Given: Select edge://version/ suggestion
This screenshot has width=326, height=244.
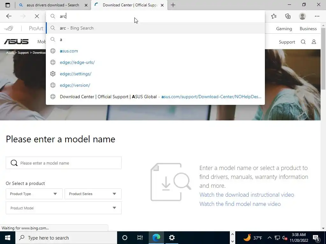Looking at the screenshot, I should (x=155, y=85).
